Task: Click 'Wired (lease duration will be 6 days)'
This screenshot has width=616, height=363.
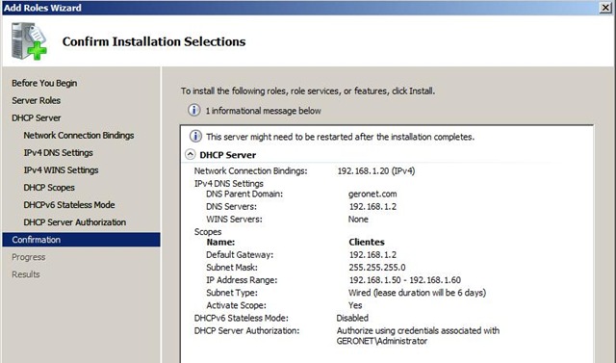Action: point(417,293)
